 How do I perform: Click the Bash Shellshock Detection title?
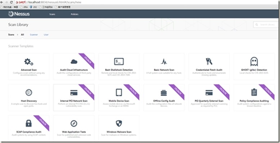(119, 70)
